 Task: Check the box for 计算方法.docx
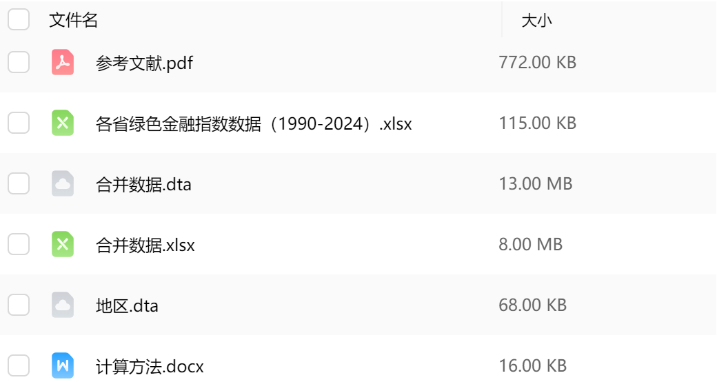[19, 365]
